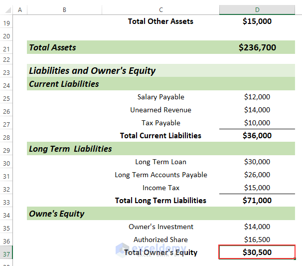Select the Income Tax amount $15,000

click(257, 188)
